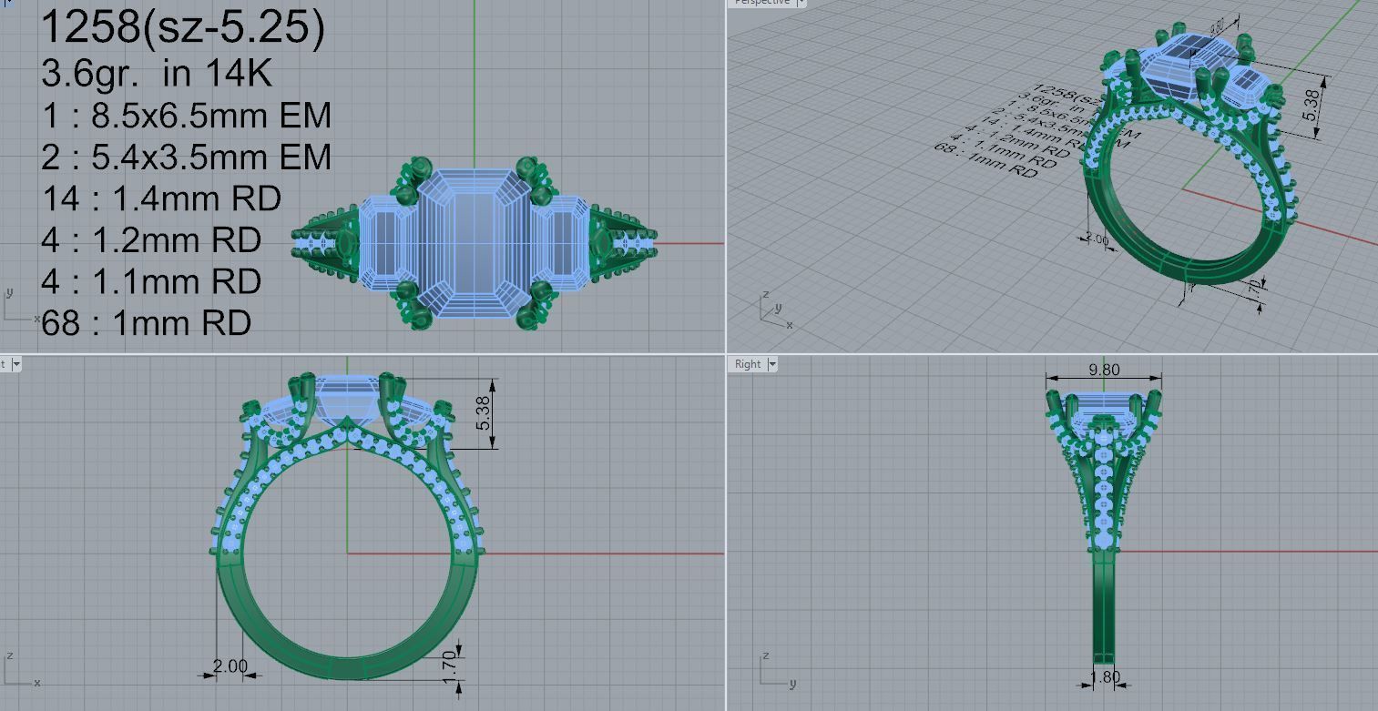Select the '68 : 1mm RD' annotation
Screen dimensions: 1378x711
146,321
